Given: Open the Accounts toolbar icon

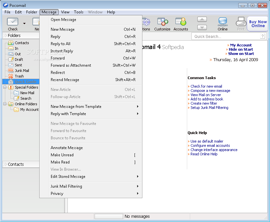Looking at the screenshot, I should [x=181, y=22].
